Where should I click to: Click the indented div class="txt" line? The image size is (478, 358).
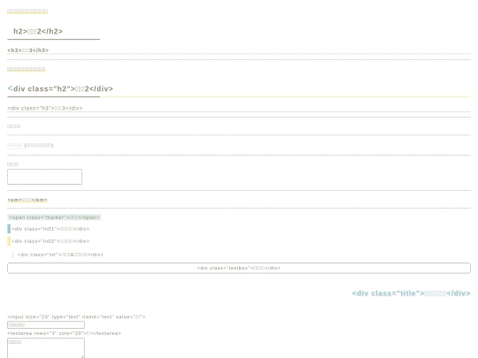[x=60, y=255]
